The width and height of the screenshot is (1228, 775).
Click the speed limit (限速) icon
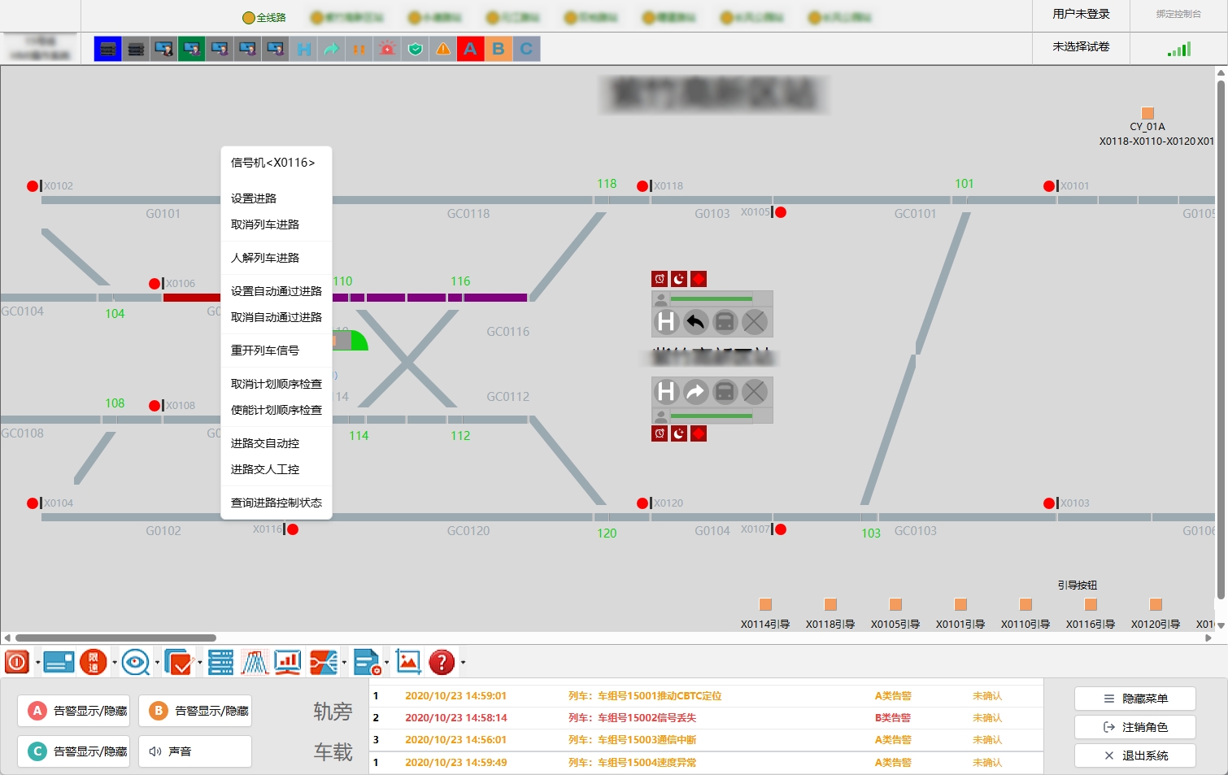pos(94,663)
